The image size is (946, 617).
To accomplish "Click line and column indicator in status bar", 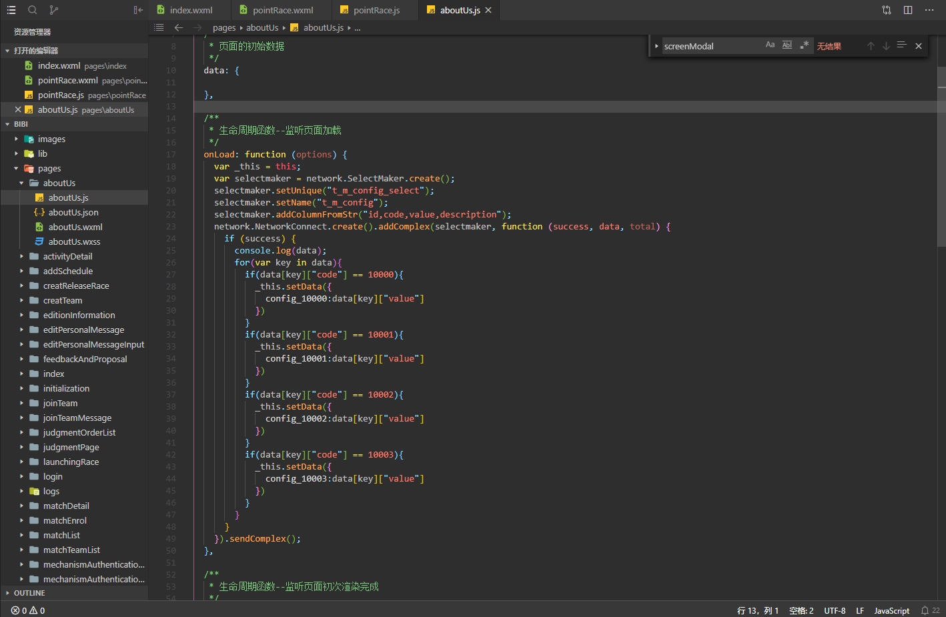I will pyautogui.click(x=758, y=610).
